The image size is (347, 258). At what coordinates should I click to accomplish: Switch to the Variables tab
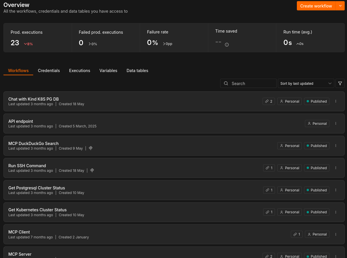point(108,71)
